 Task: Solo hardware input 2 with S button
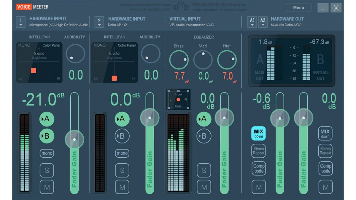click(x=122, y=170)
